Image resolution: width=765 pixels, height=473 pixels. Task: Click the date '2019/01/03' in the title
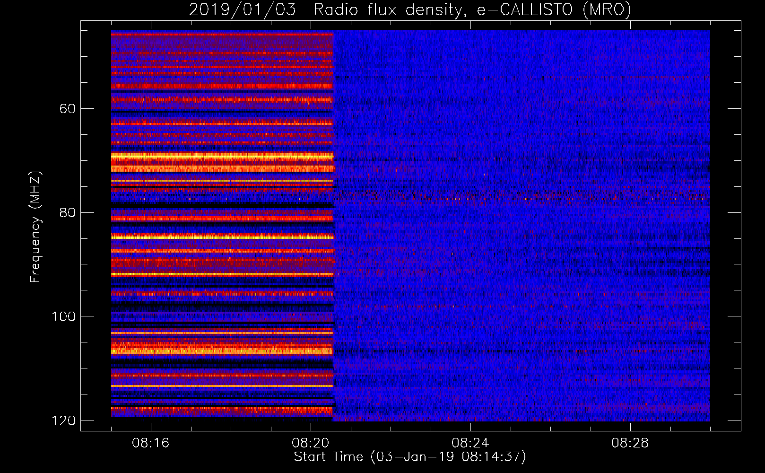coord(243,9)
